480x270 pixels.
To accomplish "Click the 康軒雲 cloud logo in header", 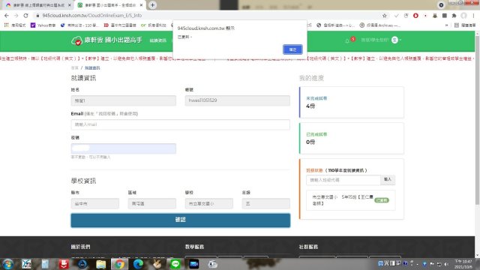I will (x=106, y=40).
